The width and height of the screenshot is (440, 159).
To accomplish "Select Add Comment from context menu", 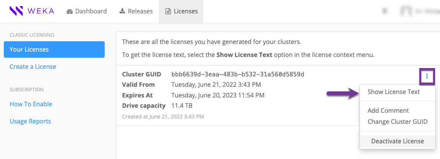I will (x=388, y=110).
